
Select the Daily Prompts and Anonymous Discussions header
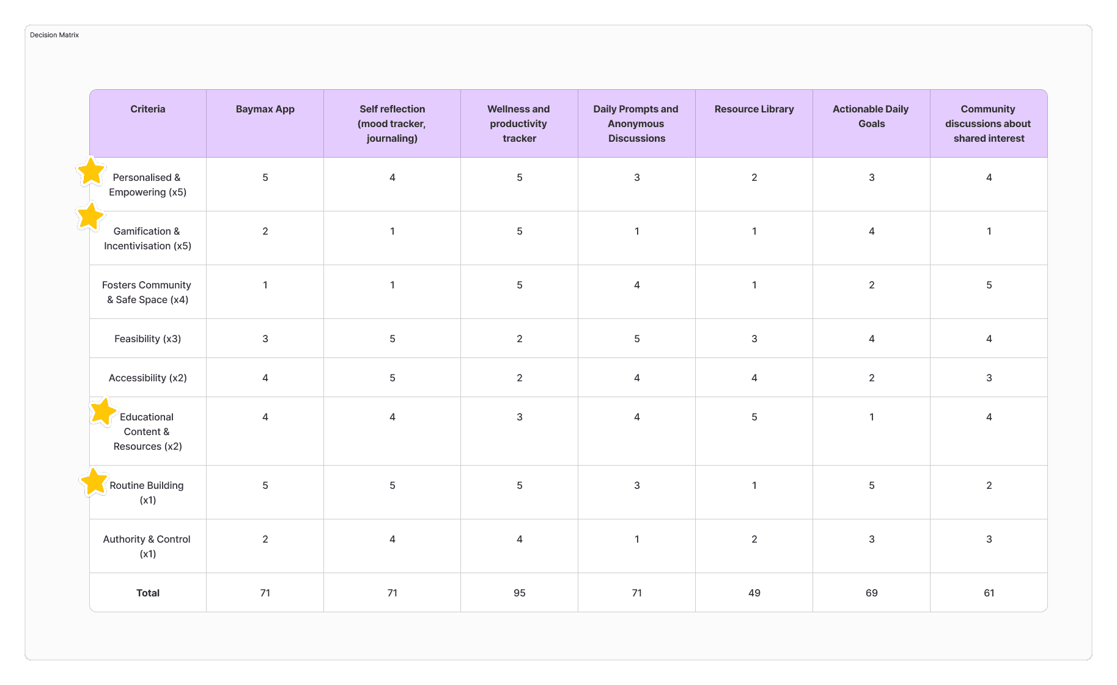636,123
